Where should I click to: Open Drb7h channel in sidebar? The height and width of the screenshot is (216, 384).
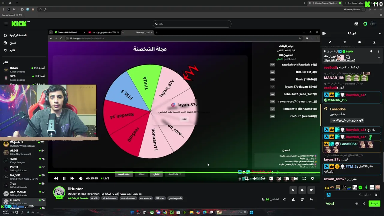24,70
